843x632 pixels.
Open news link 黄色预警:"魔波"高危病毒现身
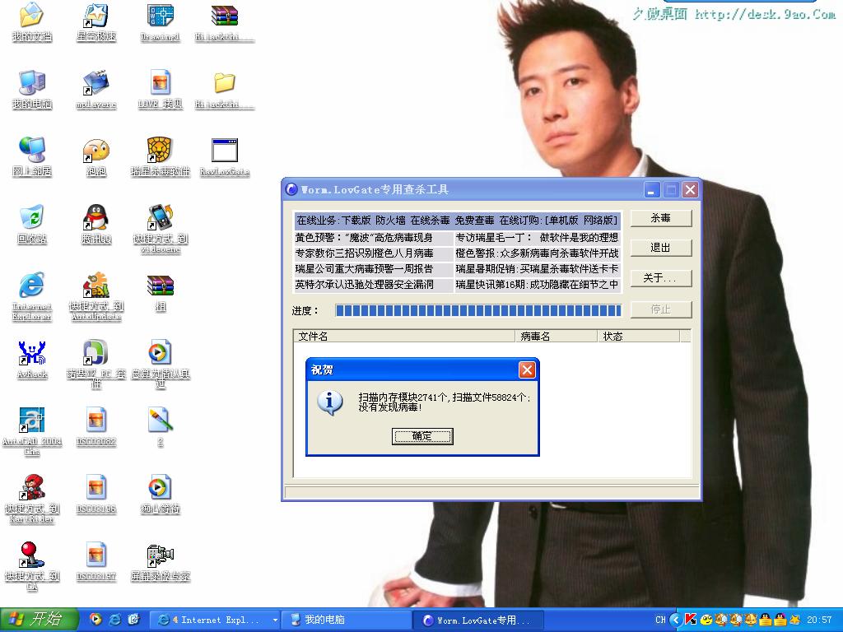click(364, 238)
